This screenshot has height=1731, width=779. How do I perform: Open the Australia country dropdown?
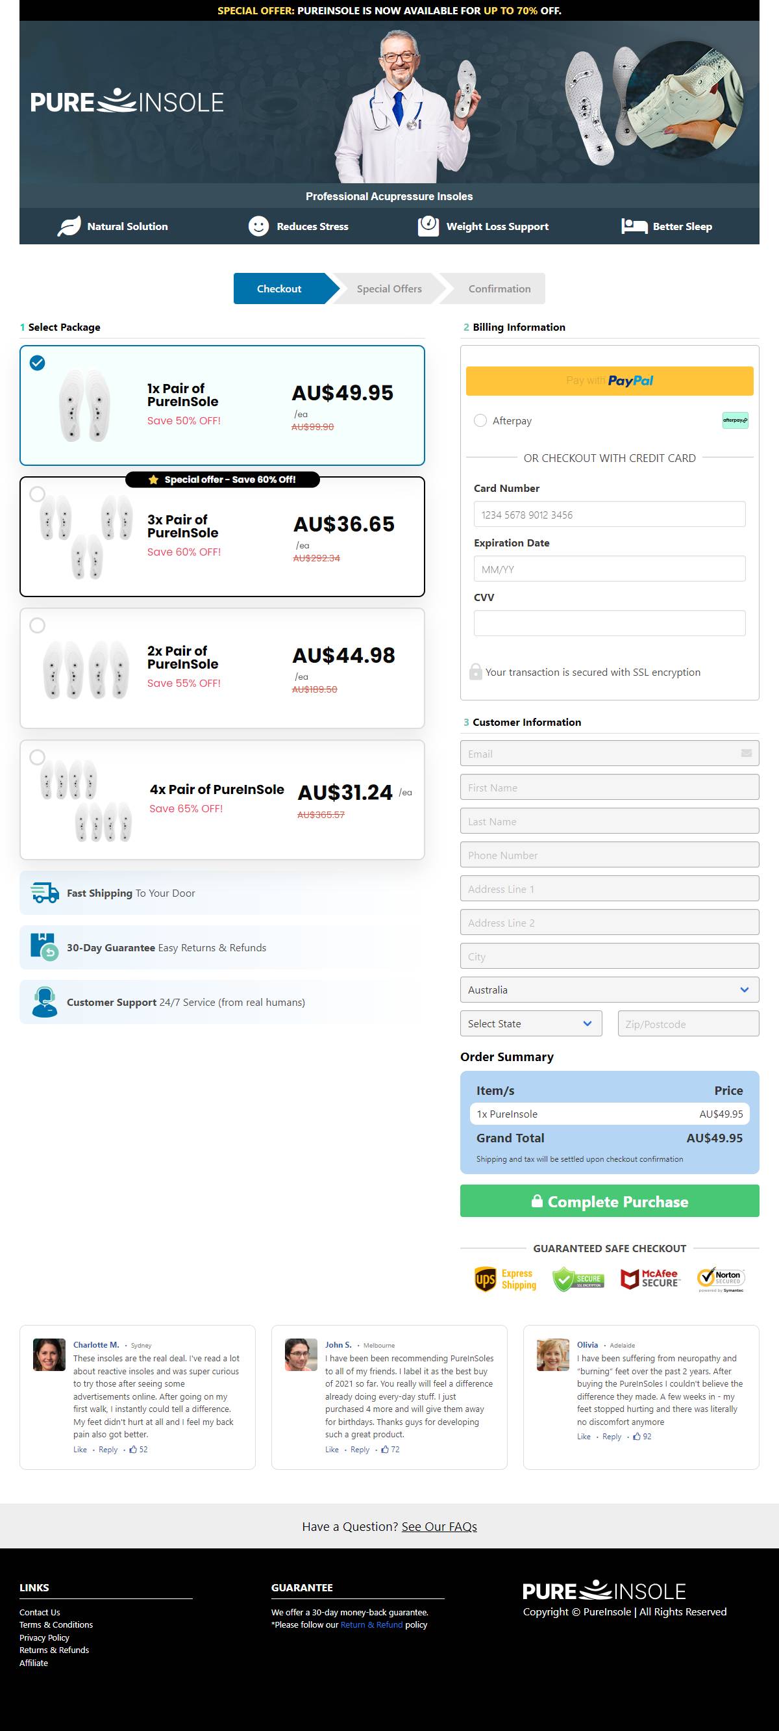[609, 990]
